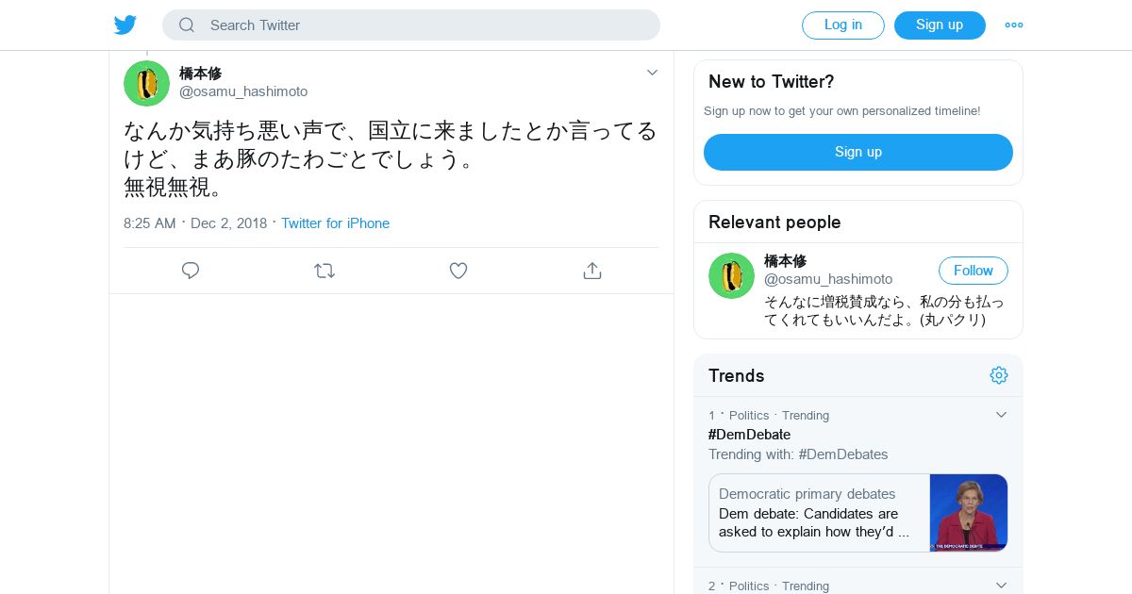Viewport: 1132px width, 594px height.
Task: Open Trends settings gear icon
Action: 999,375
